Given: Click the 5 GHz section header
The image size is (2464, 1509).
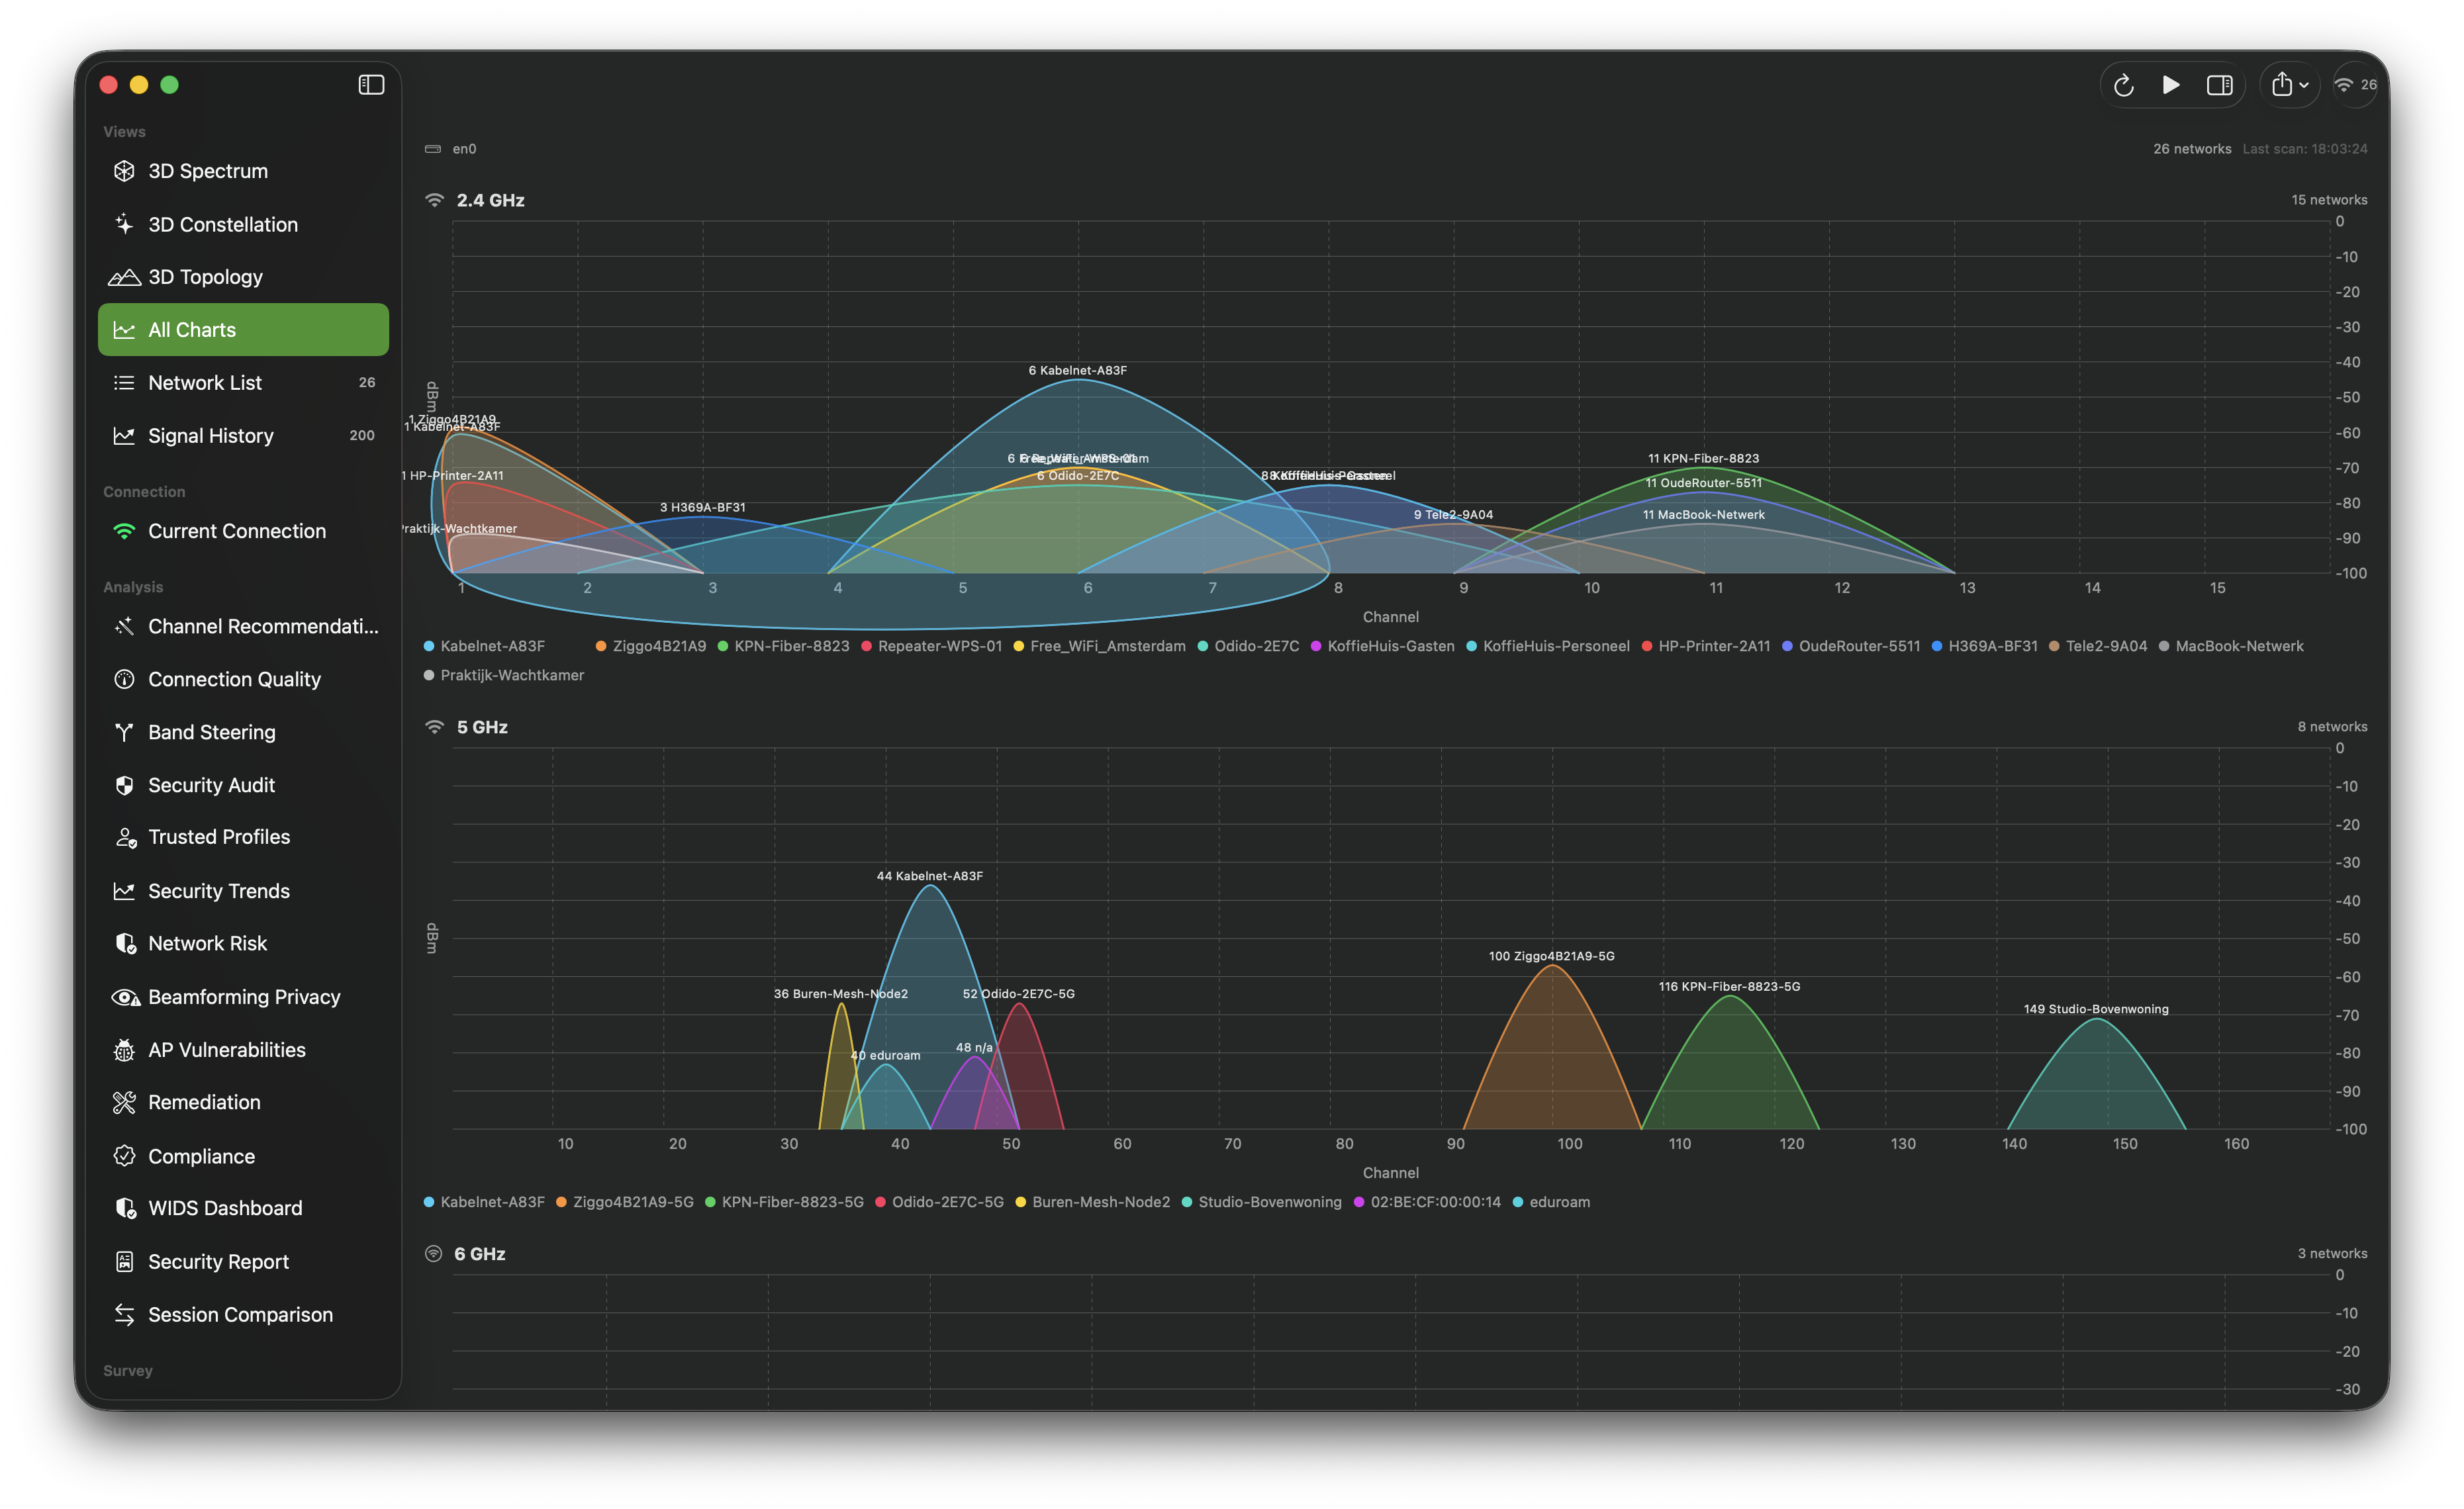Looking at the screenshot, I should 482,727.
